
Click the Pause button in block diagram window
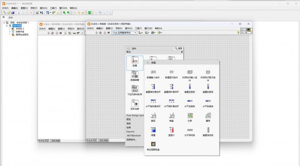[x=60, y=33]
